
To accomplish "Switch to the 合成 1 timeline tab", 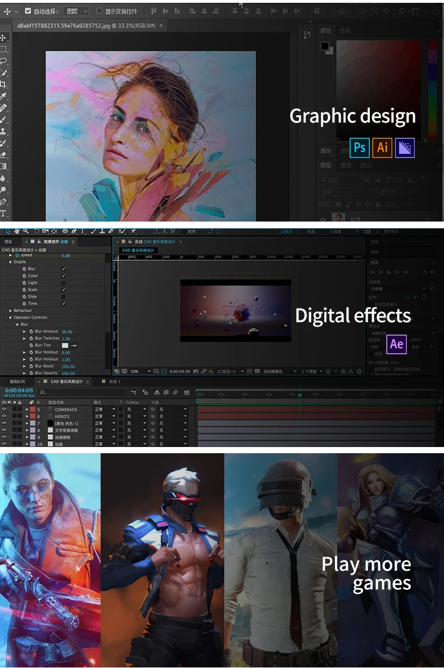I will pos(114,381).
